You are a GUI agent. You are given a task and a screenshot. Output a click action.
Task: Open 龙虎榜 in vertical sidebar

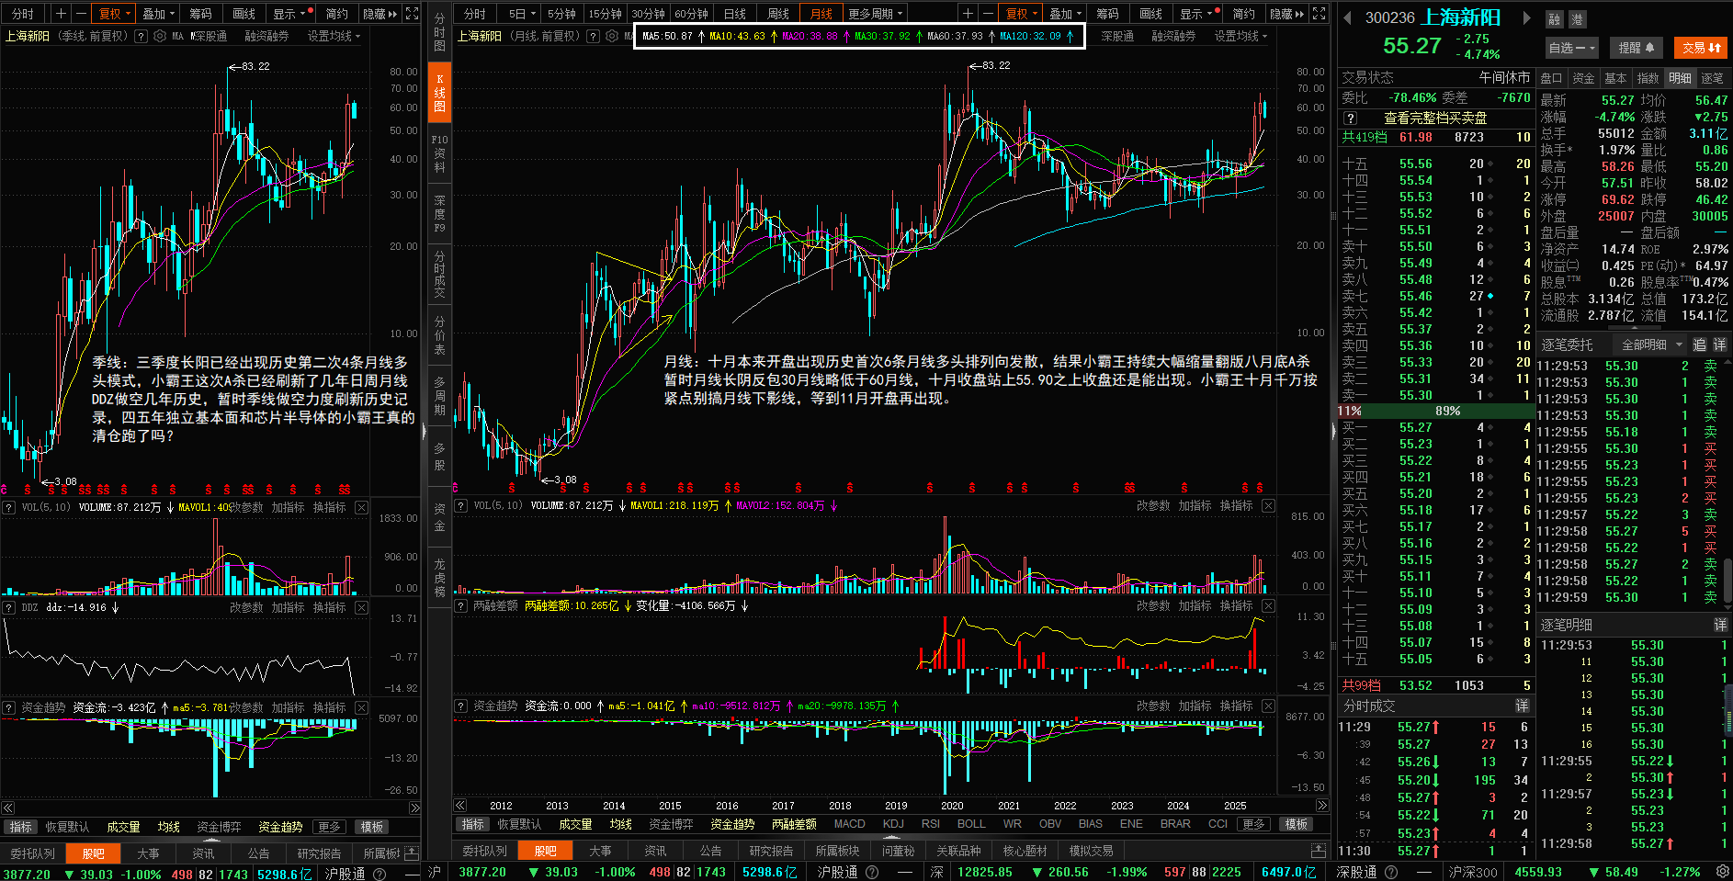coord(439,577)
